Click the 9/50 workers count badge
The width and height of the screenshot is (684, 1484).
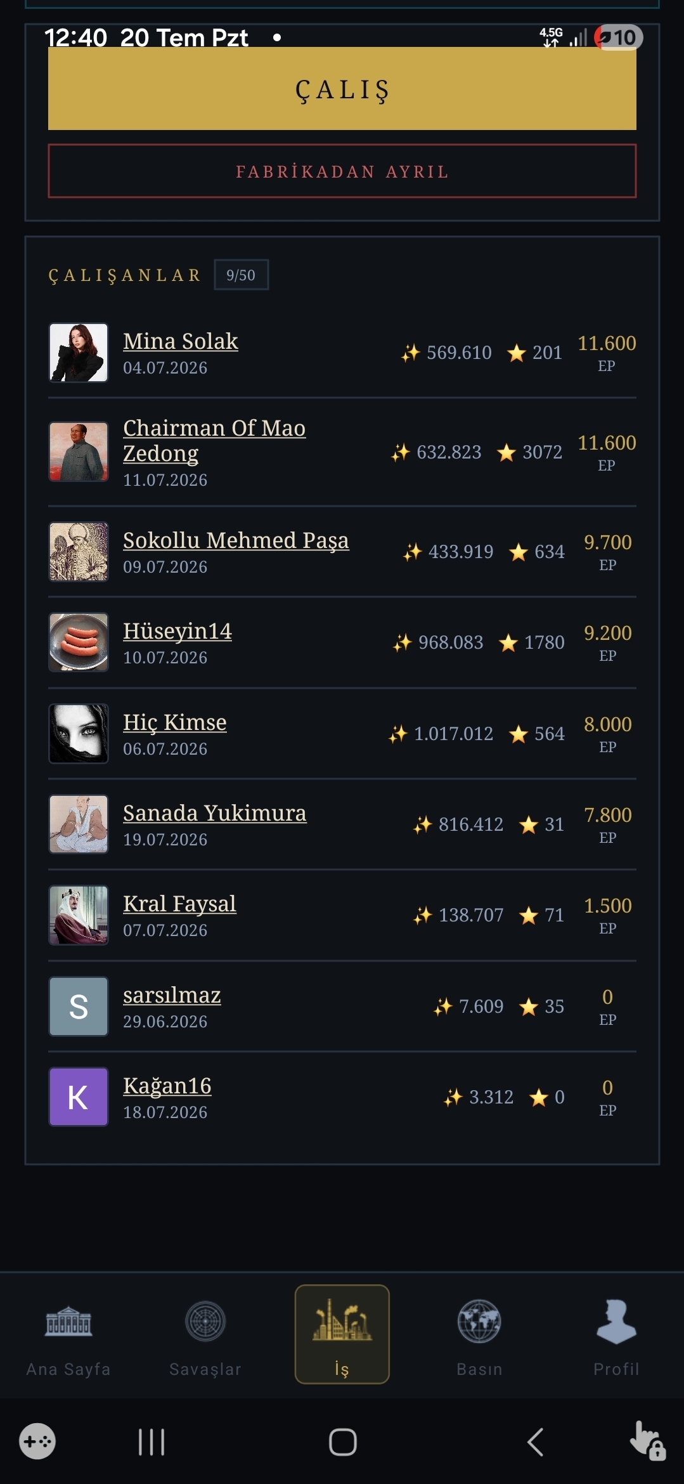(x=241, y=275)
